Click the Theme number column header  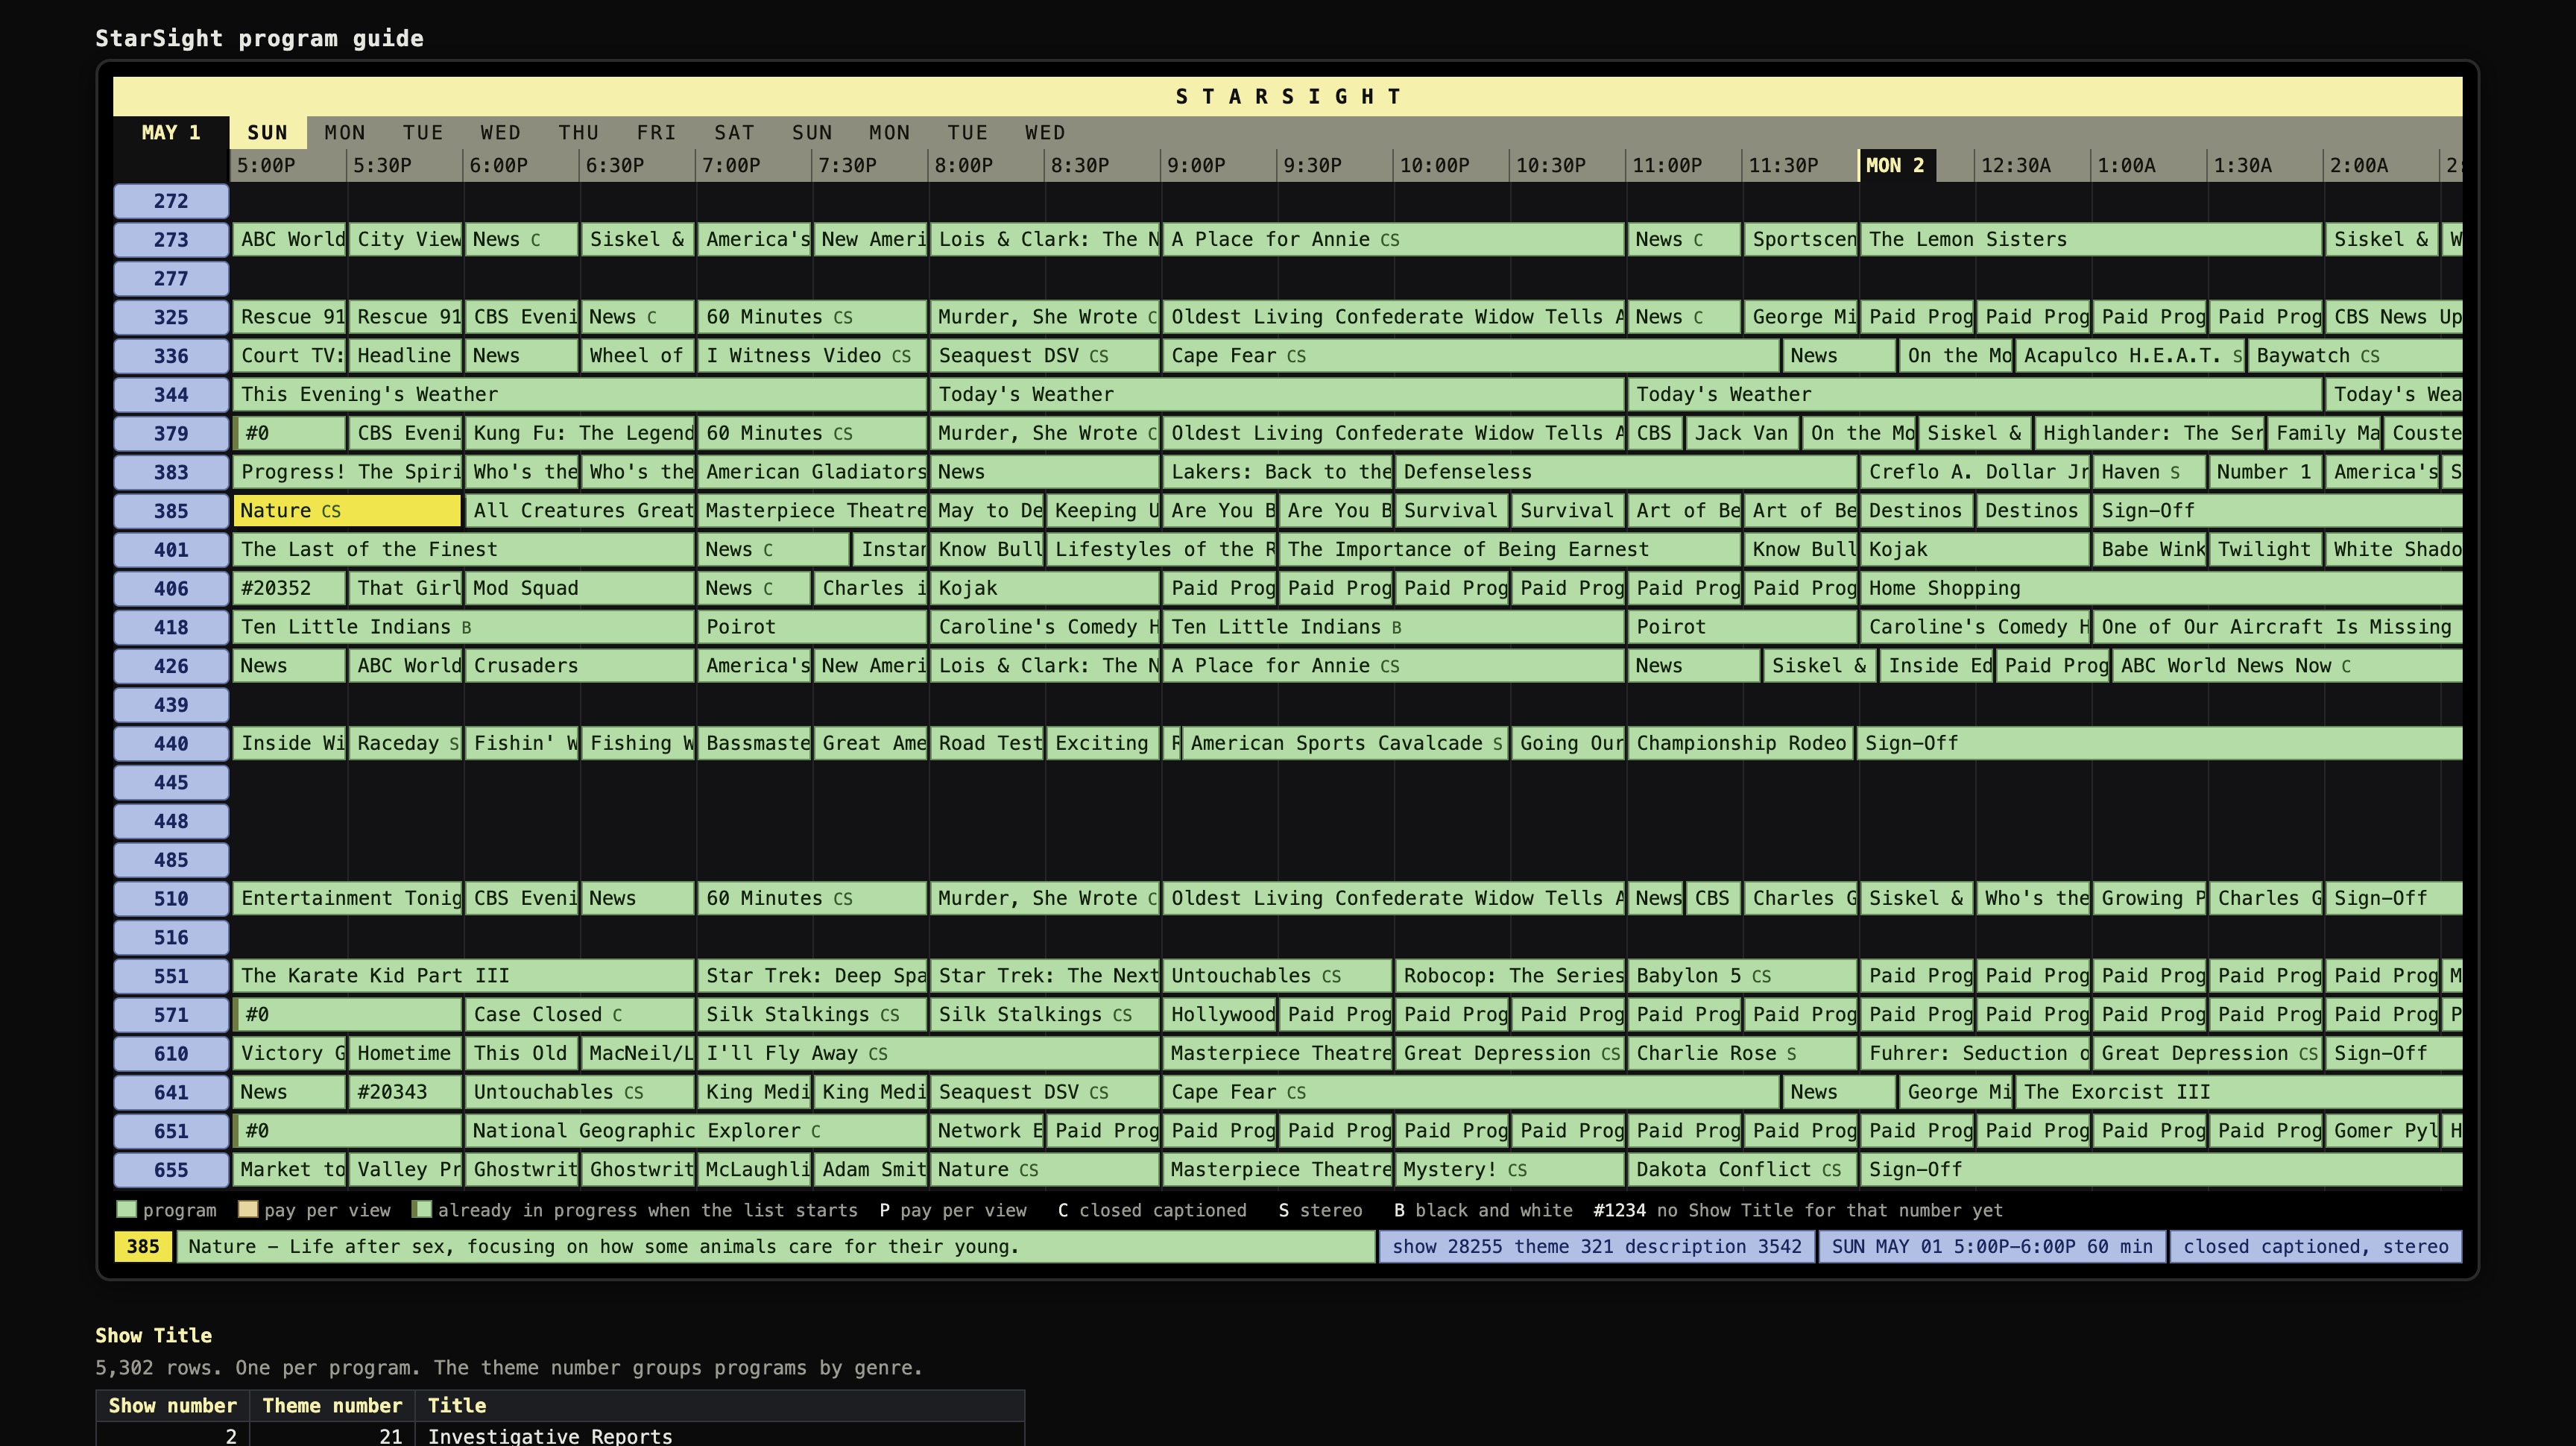coord(332,1406)
